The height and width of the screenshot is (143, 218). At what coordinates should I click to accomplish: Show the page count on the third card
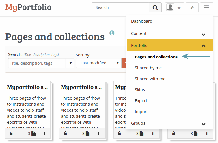point(140,134)
